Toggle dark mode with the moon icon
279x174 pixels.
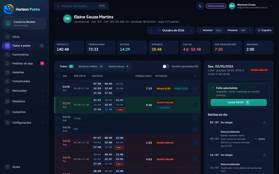200,6
